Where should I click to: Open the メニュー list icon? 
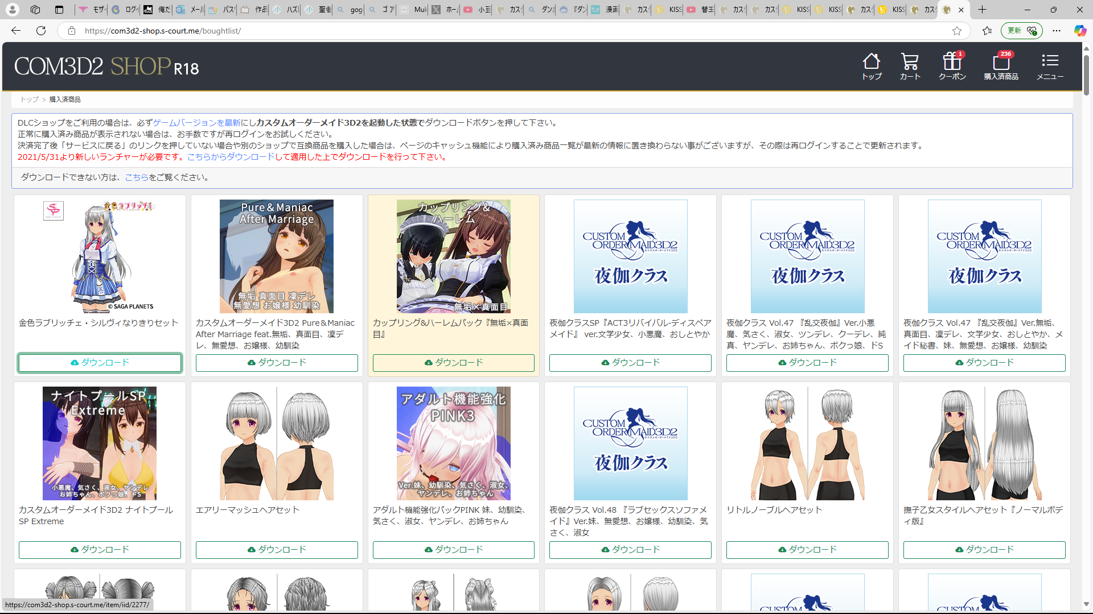(1050, 66)
